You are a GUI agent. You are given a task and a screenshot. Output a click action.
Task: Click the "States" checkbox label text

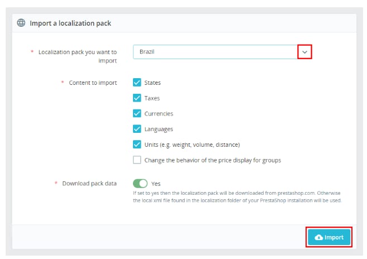pyautogui.click(x=152, y=83)
